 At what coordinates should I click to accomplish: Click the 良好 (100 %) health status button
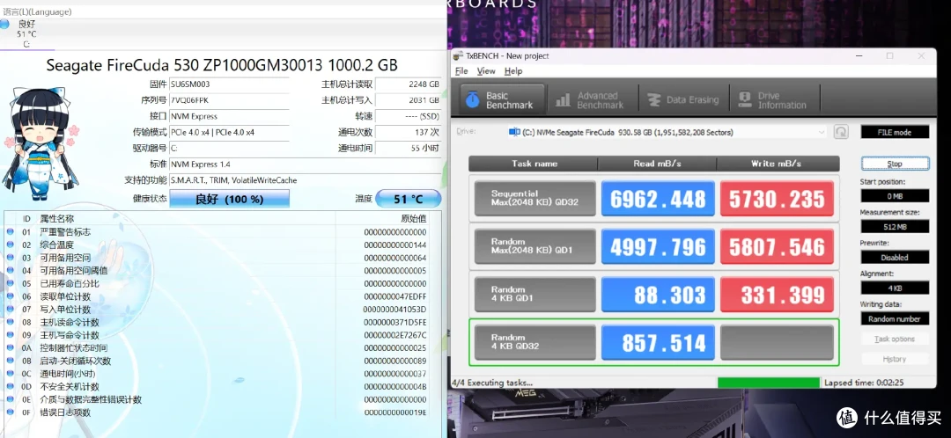[229, 199]
